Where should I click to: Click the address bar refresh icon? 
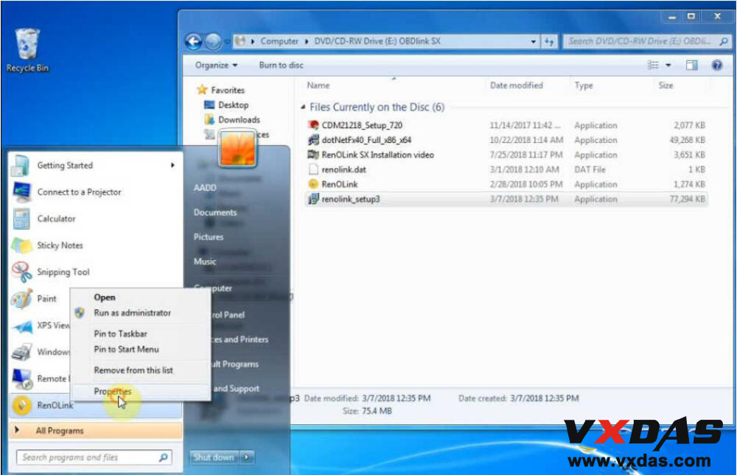tap(549, 42)
